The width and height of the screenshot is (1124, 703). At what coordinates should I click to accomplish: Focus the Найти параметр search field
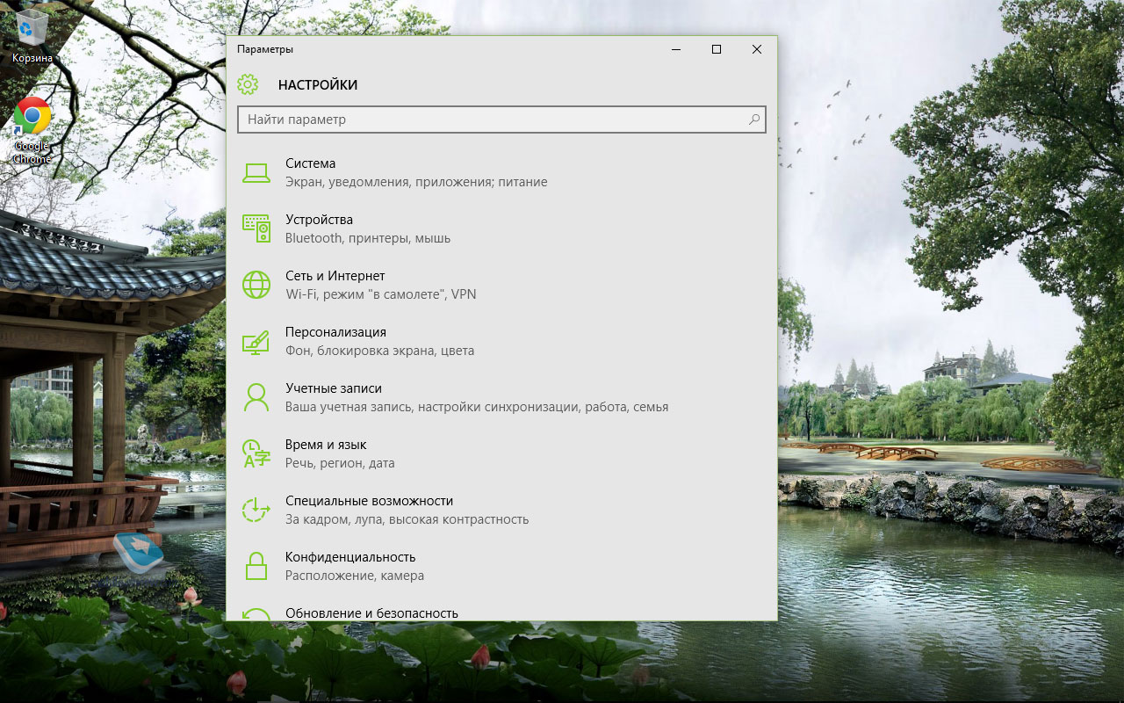pos(492,120)
